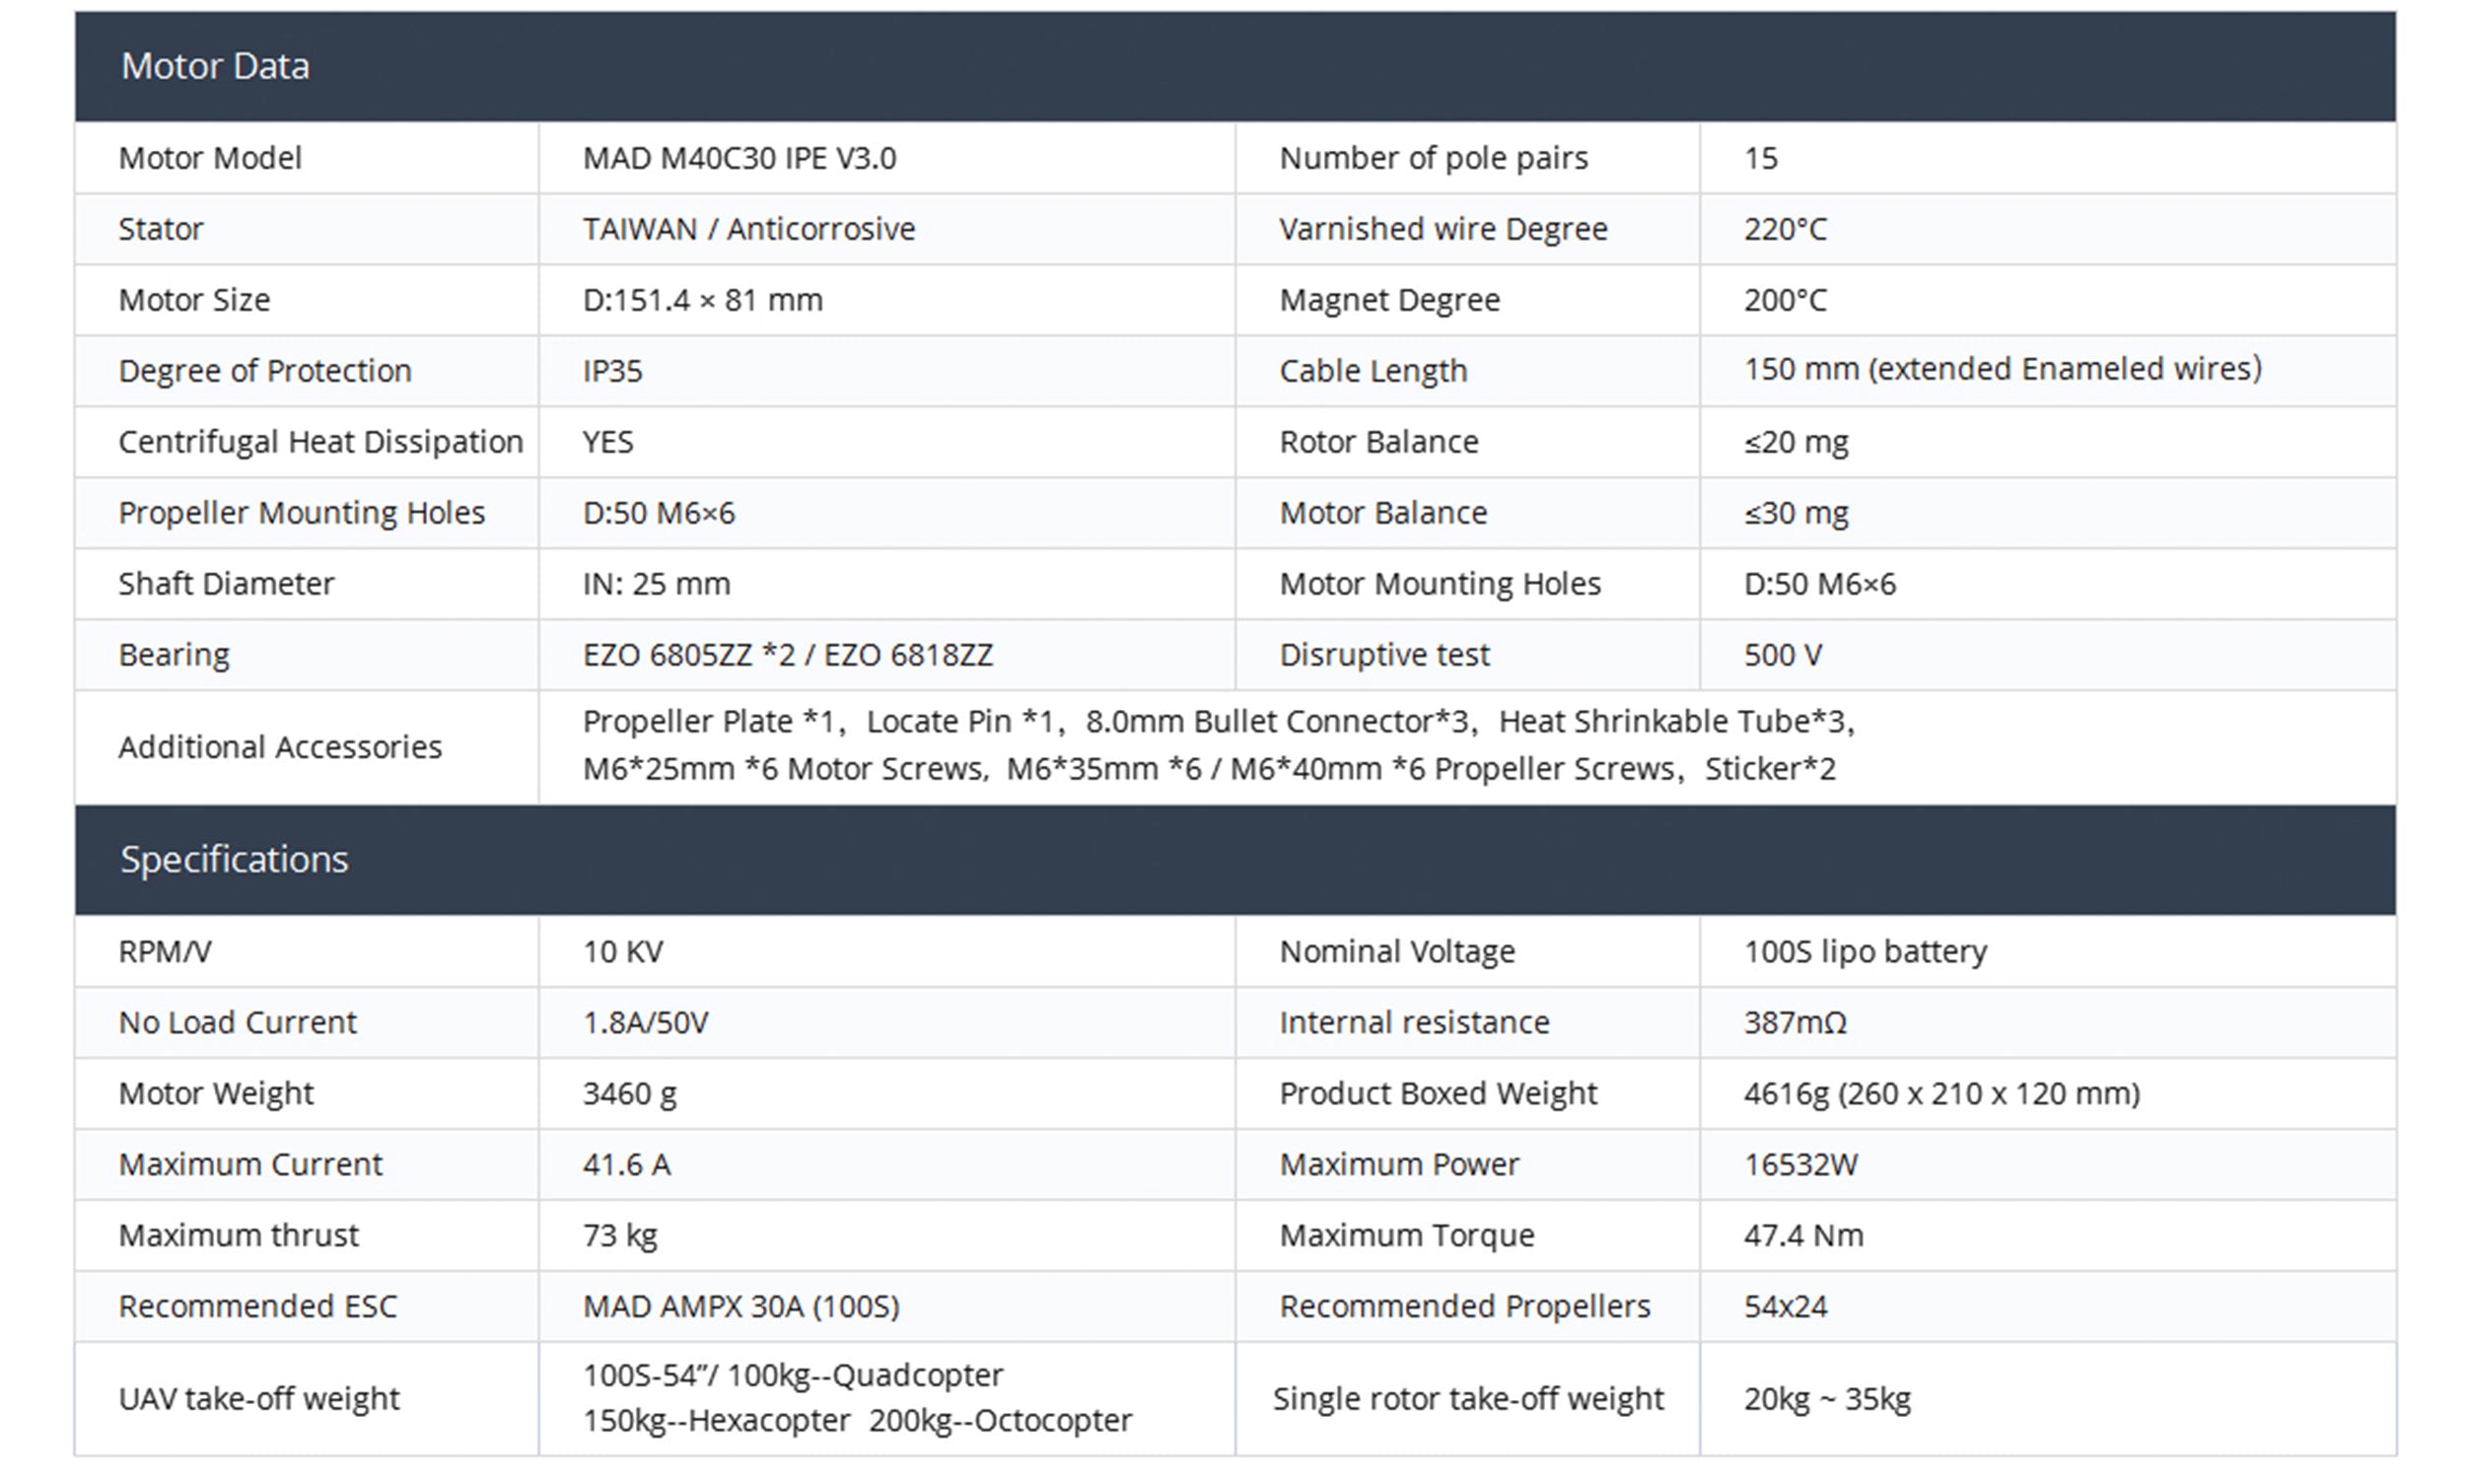Click the 'Motor Model' label cell
Screen dimensions: 2465x1481
coord(210,158)
